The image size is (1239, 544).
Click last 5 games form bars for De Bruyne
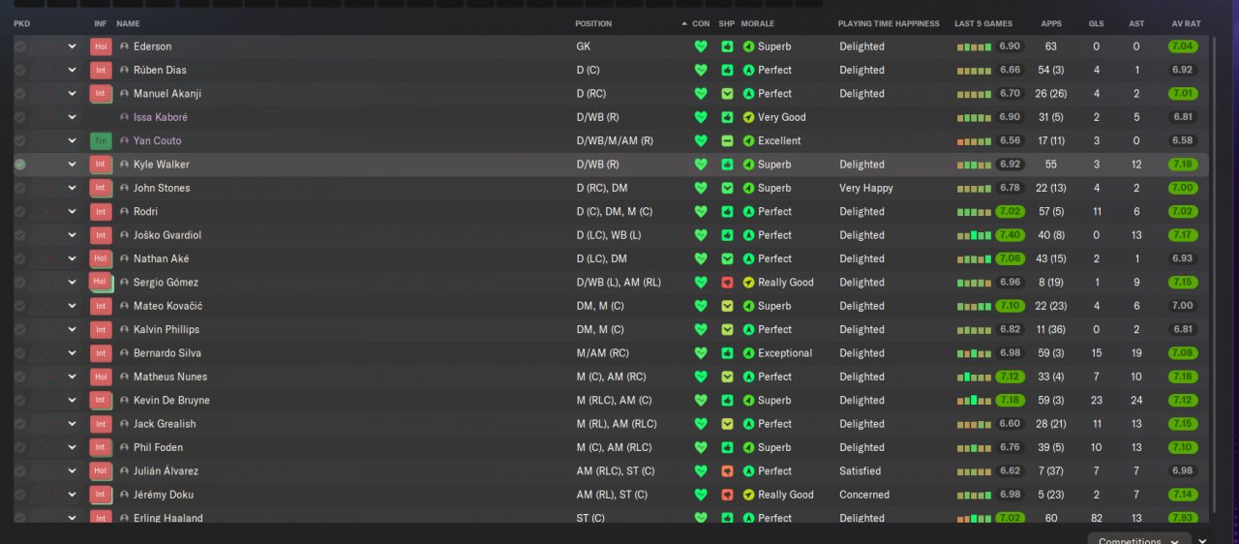[x=974, y=400]
